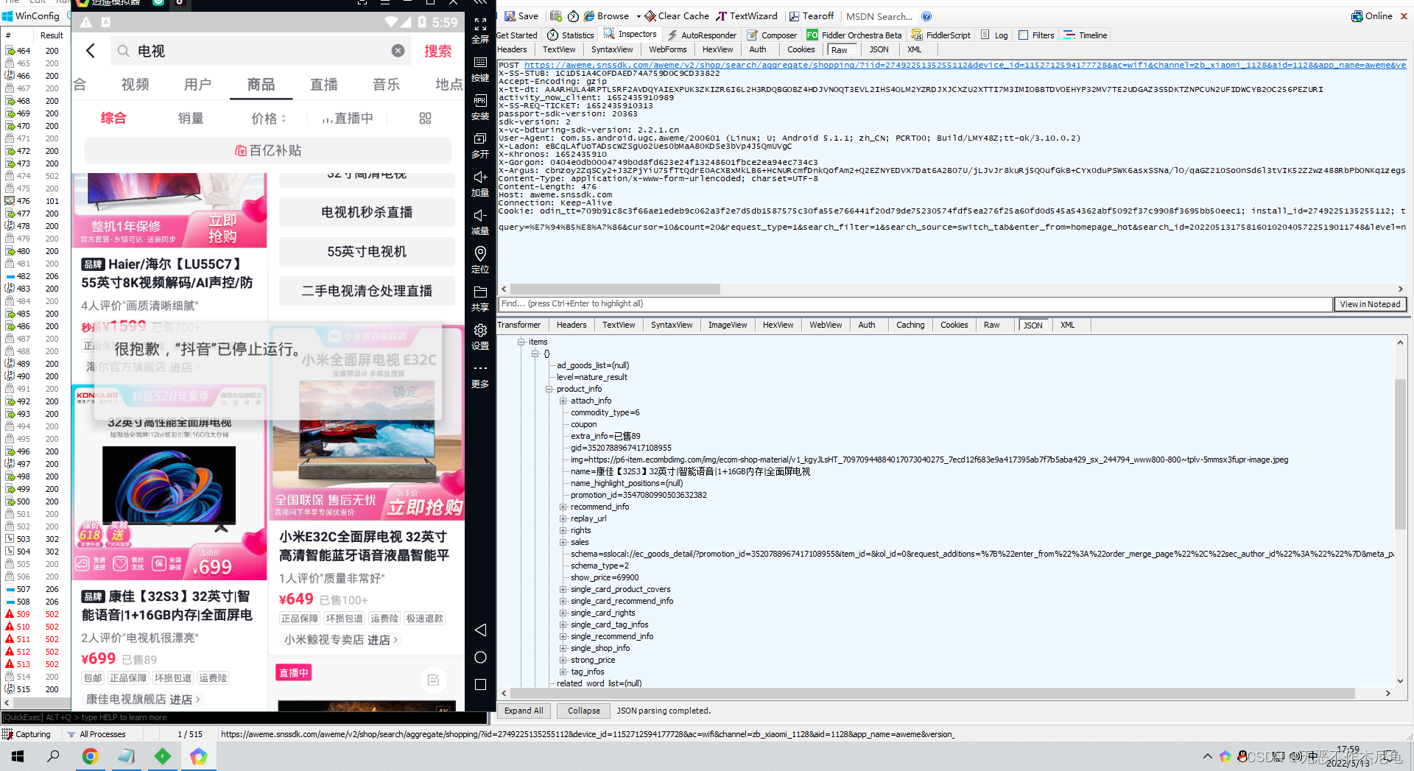Viewport: 1414px width, 771px height.
Task: Open emulator settings (设置) gear icon
Action: 480,331
